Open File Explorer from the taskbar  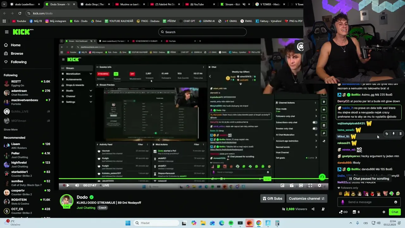click(x=203, y=223)
